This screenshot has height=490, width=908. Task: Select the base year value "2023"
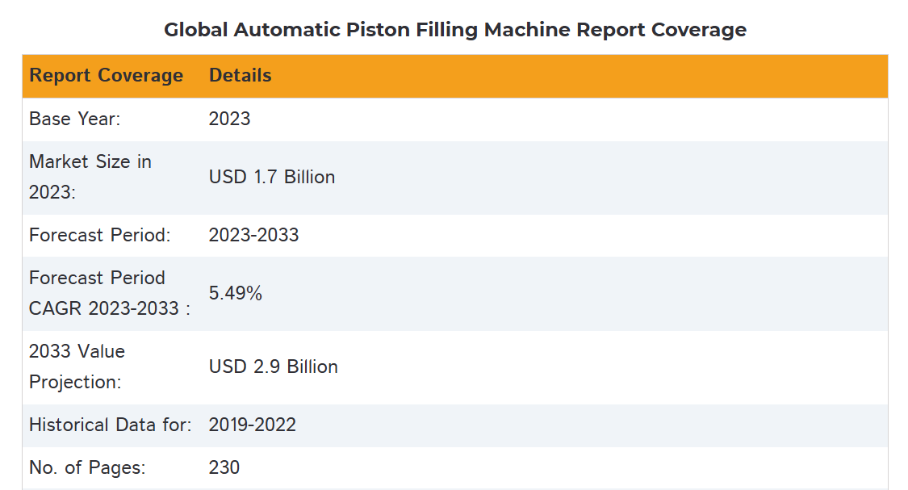(229, 119)
